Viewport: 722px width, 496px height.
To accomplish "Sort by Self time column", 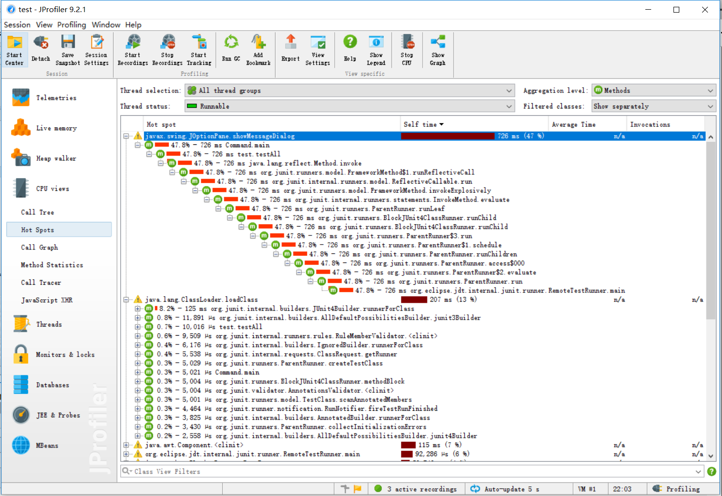I will pos(474,124).
